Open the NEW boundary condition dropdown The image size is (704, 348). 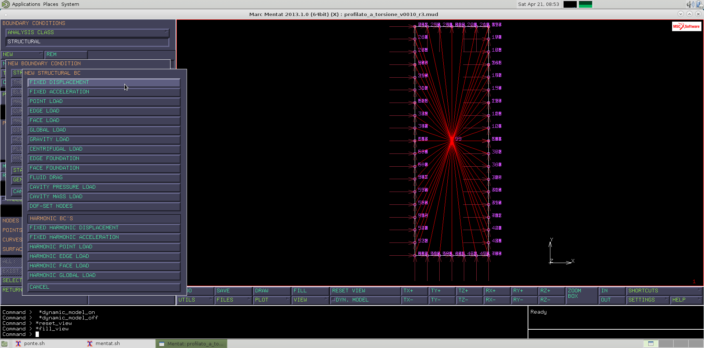click(22, 55)
